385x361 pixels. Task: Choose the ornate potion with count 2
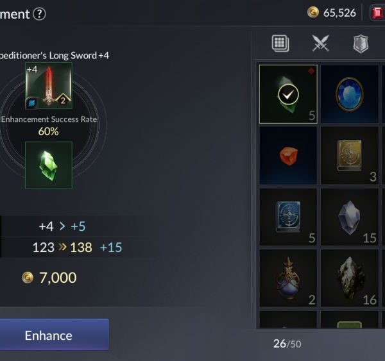(x=288, y=278)
